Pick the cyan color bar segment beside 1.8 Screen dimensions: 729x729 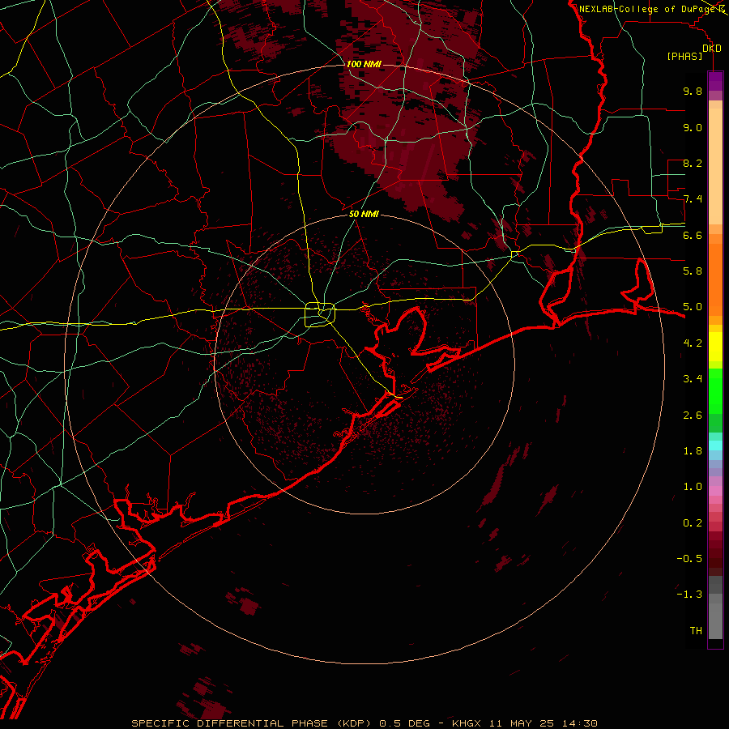click(715, 446)
